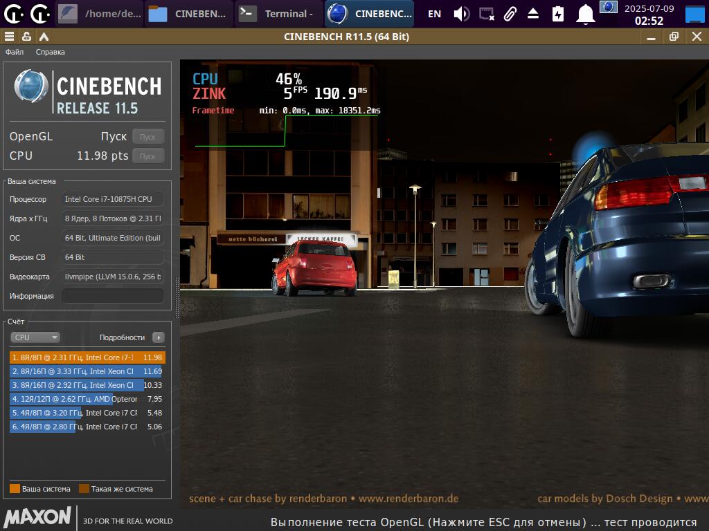Open the first application launcher icon

(14, 14)
